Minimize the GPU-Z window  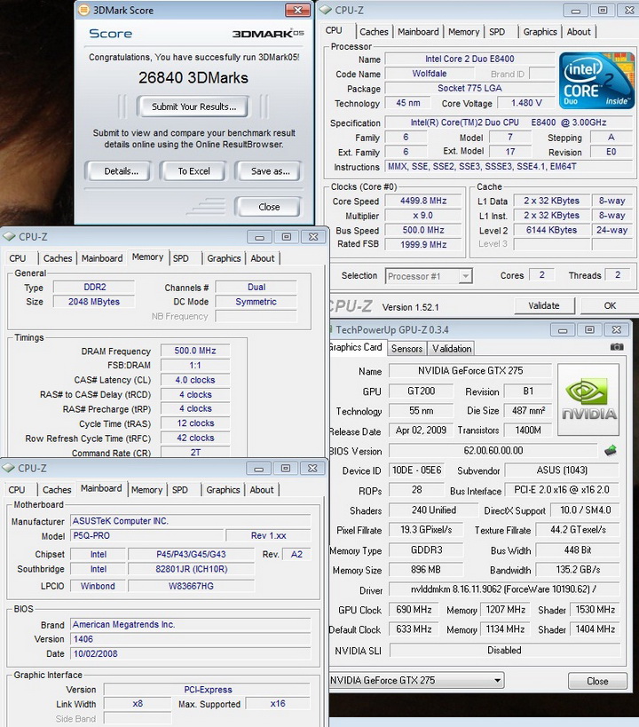pyautogui.click(x=563, y=329)
